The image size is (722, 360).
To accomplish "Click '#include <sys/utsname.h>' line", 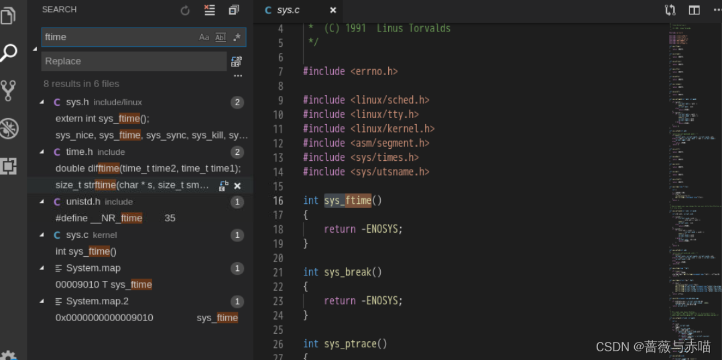I will click(367, 172).
